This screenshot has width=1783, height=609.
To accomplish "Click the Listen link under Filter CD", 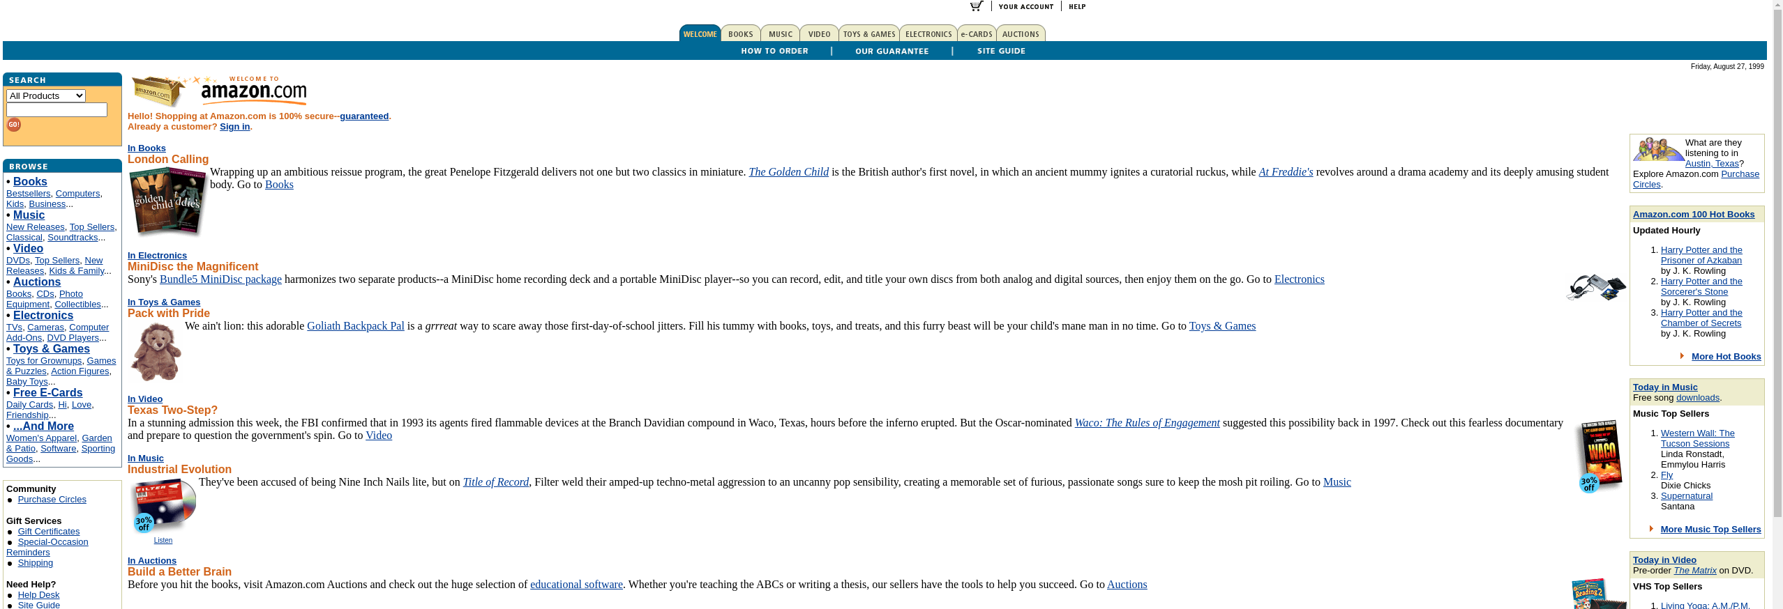I will (163, 541).
